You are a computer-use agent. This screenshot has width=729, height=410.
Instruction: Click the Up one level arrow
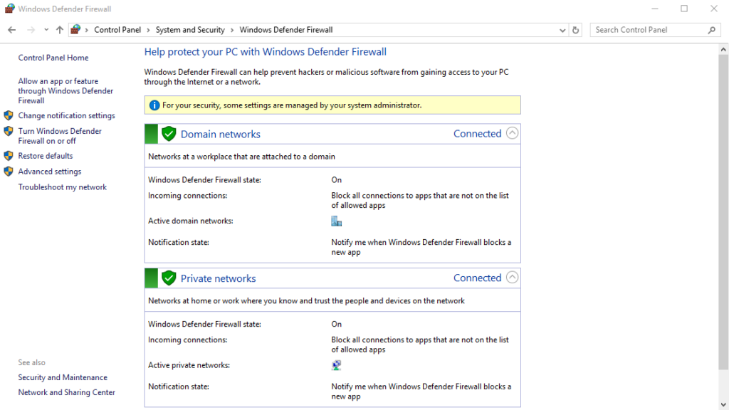pos(60,30)
